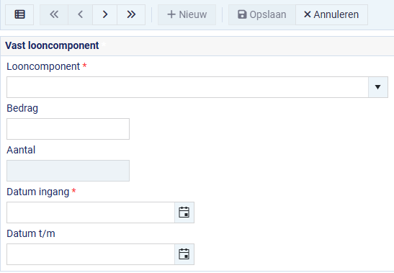This screenshot has height=273, width=394.
Task: Click the Bedrag label
Action: point(22,108)
